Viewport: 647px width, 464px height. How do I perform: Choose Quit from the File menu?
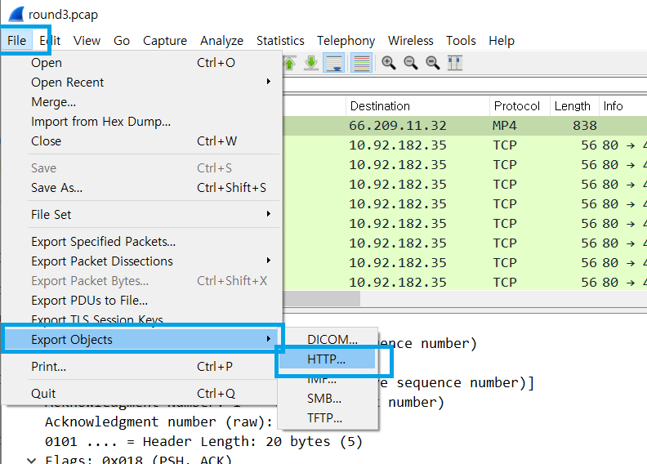tap(142, 393)
